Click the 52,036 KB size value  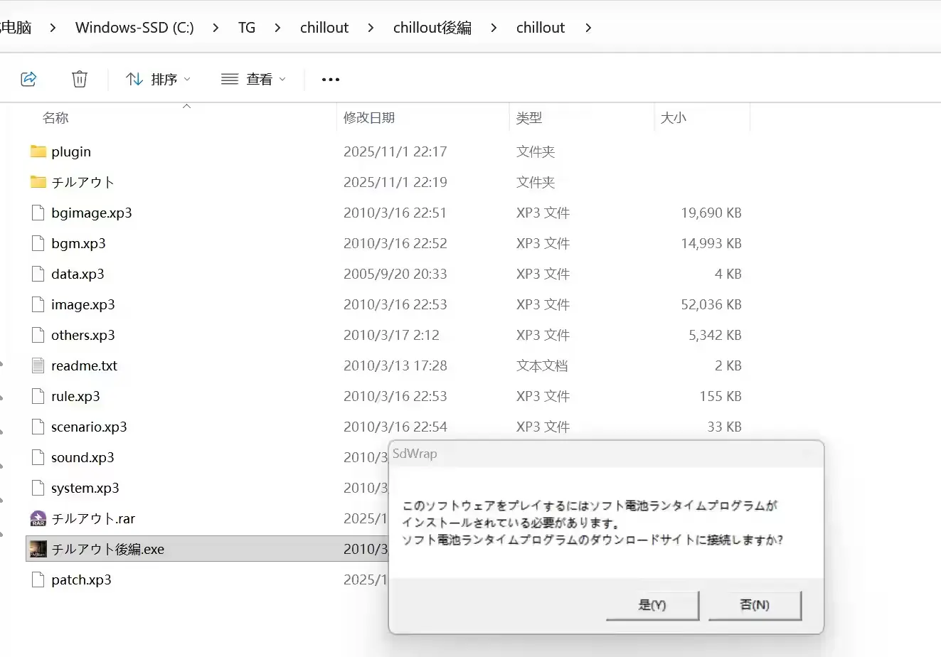pyautogui.click(x=711, y=304)
